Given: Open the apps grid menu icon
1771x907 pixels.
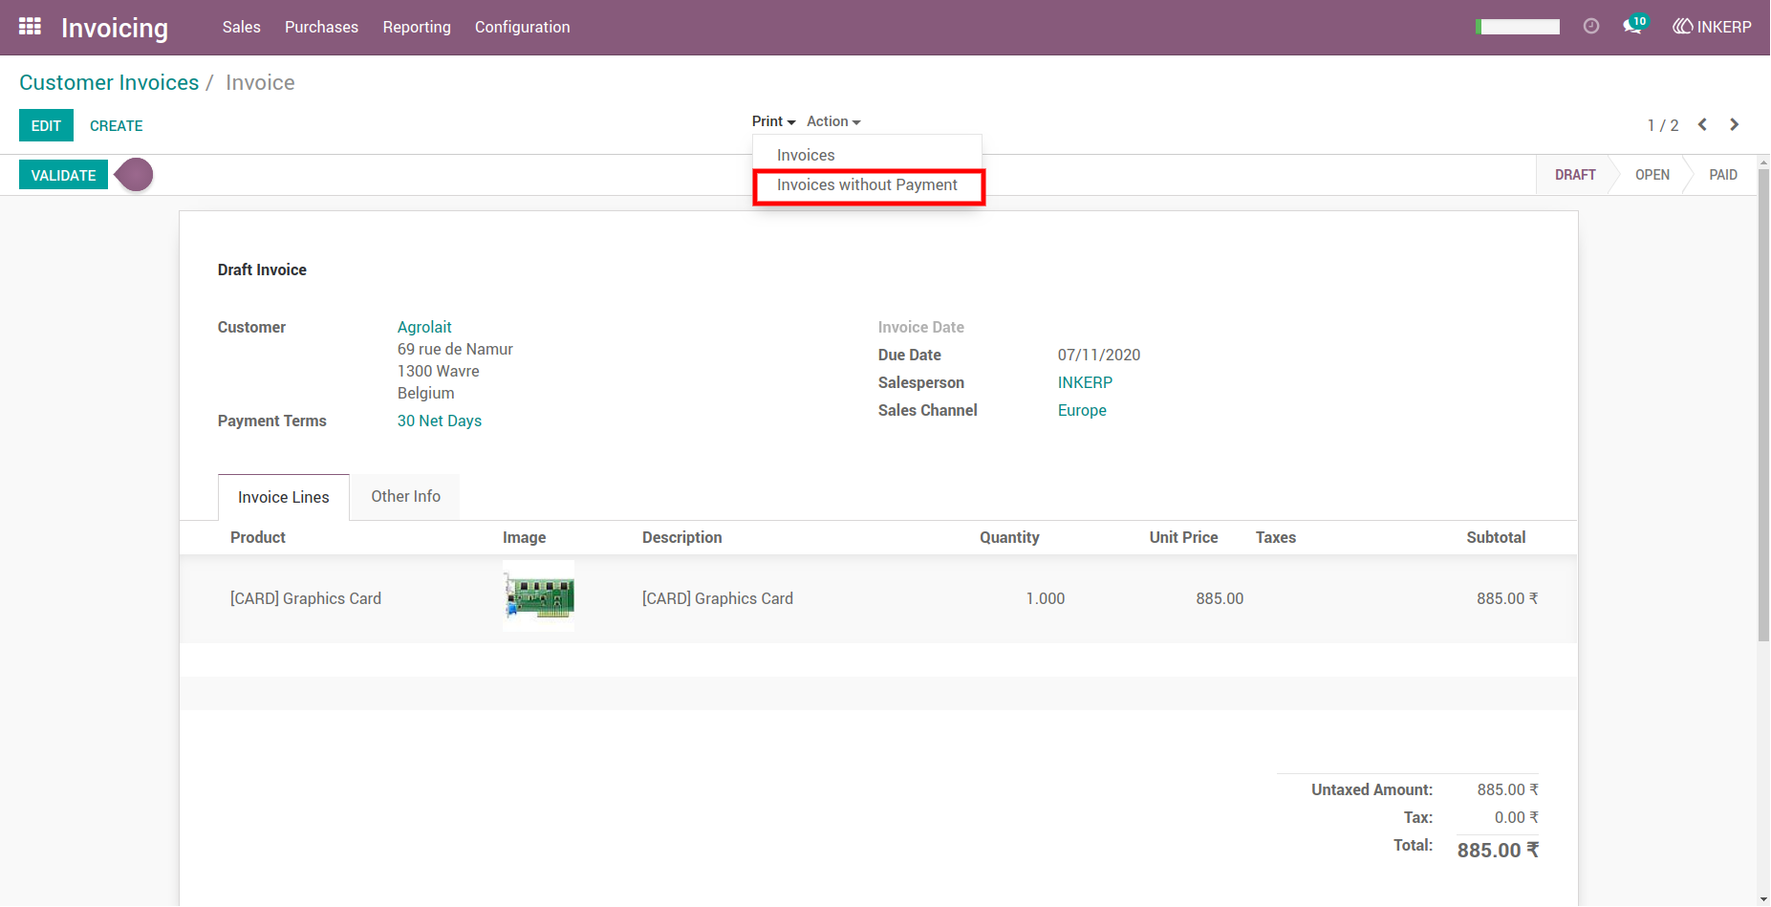Looking at the screenshot, I should point(30,27).
